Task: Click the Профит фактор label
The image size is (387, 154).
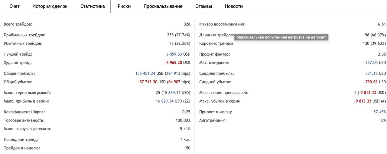Action: [214, 54]
